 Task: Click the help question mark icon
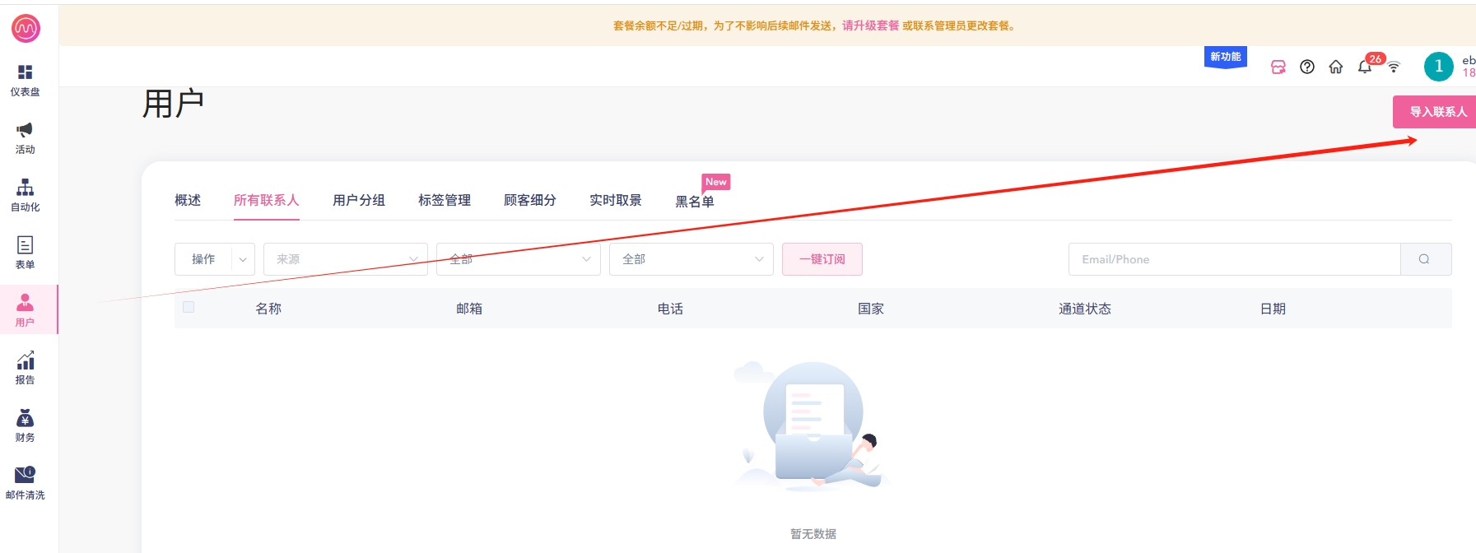click(x=1306, y=67)
